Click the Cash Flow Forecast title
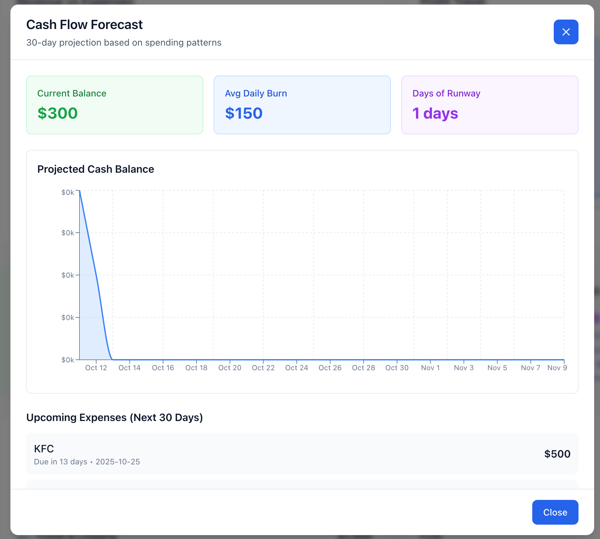The height and width of the screenshot is (539, 600). pos(84,25)
